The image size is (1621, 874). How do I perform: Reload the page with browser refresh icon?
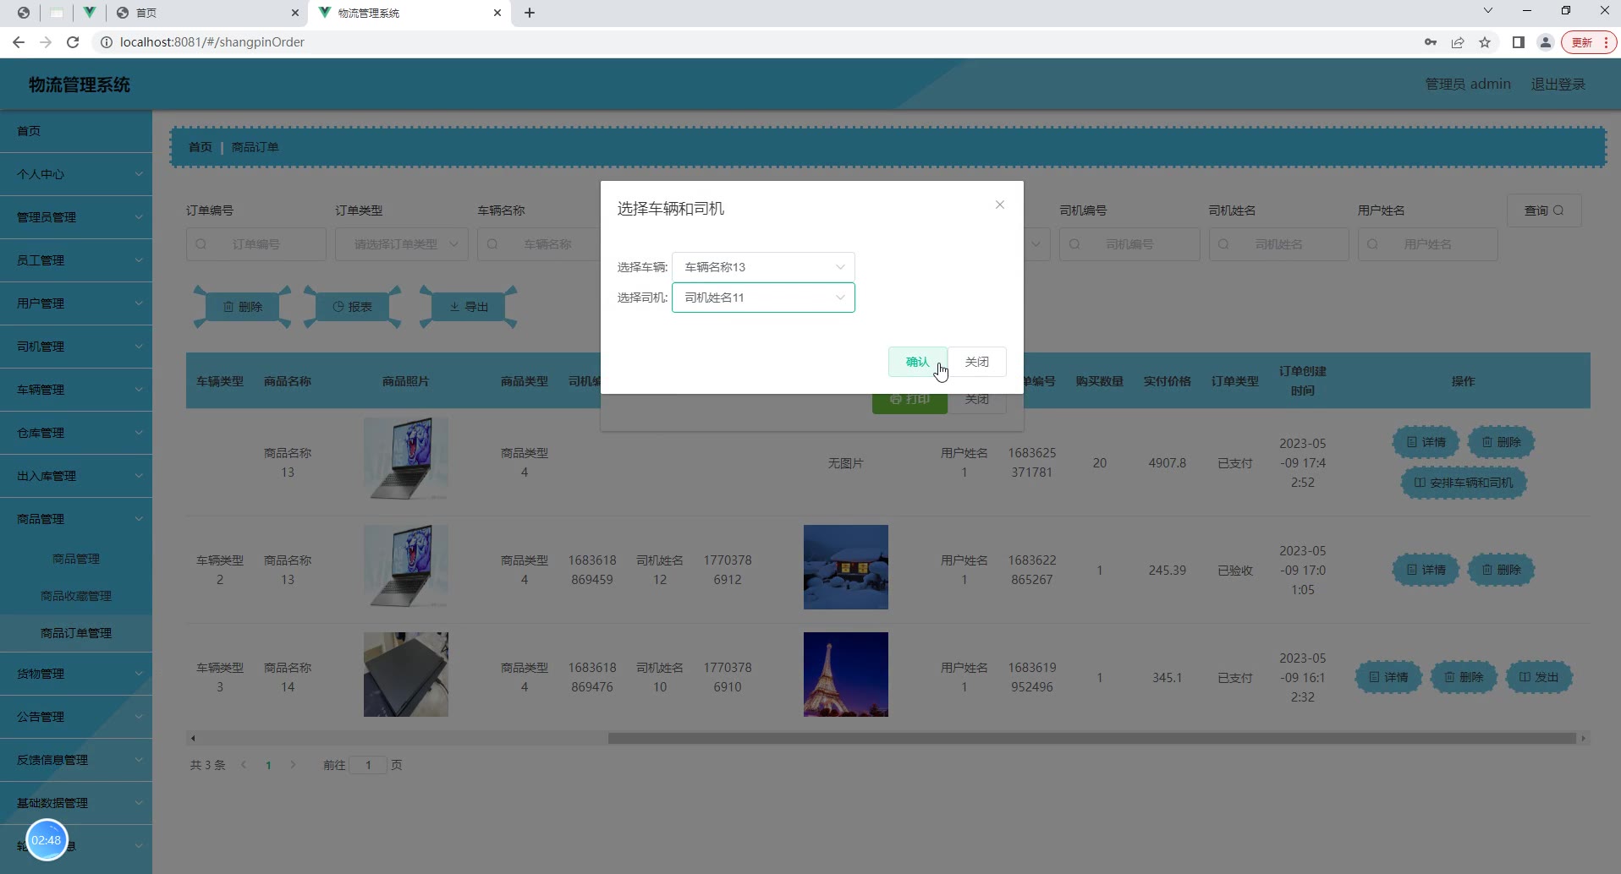pos(73,42)
